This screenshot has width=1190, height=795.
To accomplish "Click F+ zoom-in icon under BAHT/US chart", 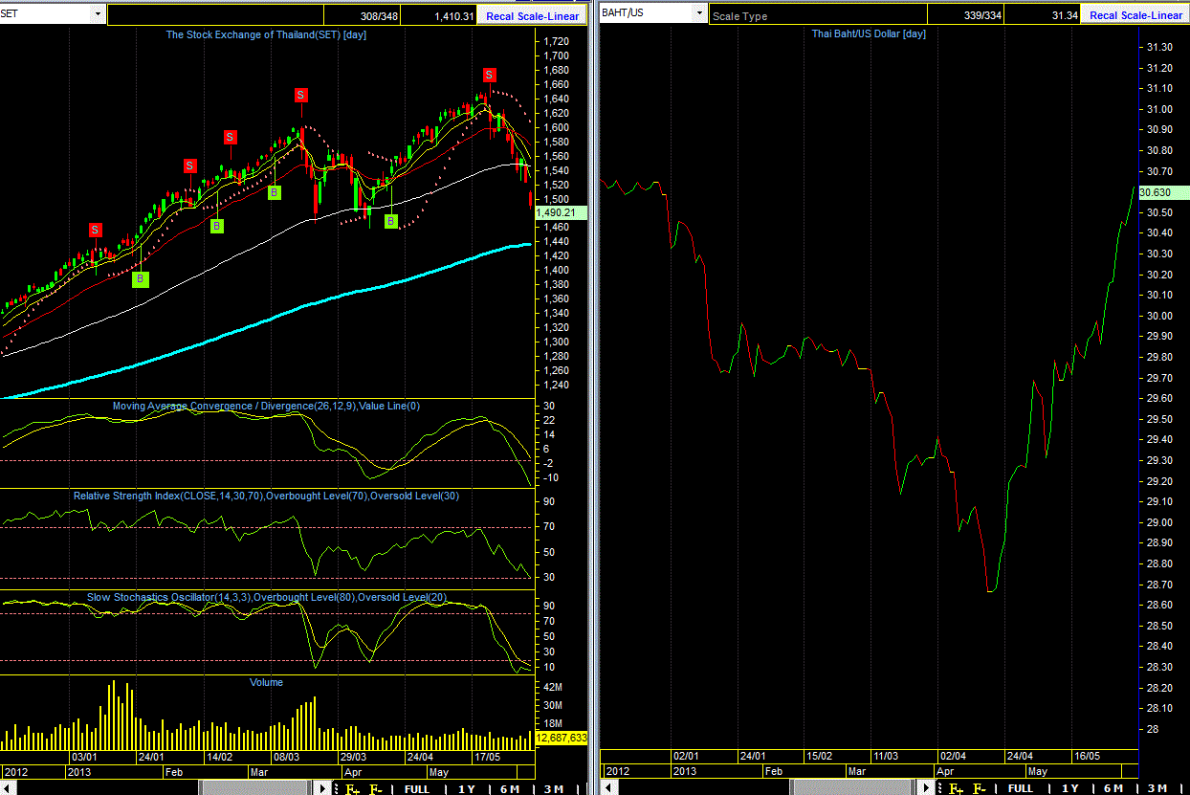I will coord(955,789).
